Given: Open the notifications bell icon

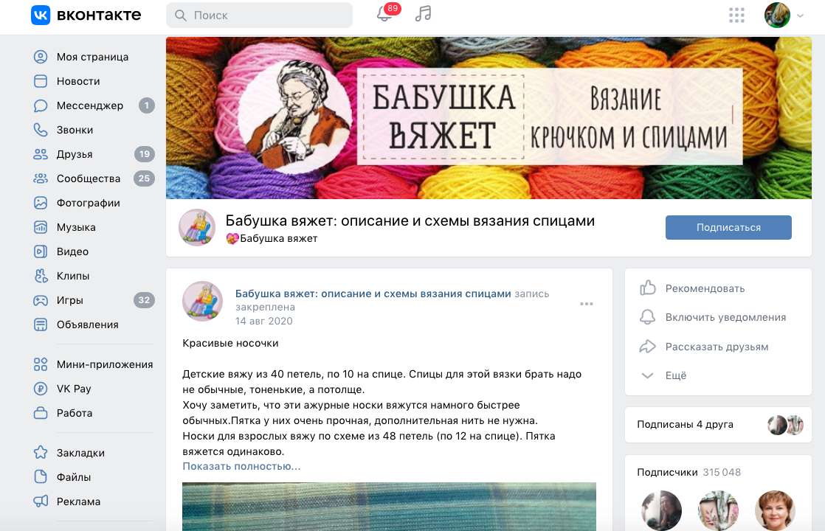Looking at the screenshot, I should tap(384, 14).
